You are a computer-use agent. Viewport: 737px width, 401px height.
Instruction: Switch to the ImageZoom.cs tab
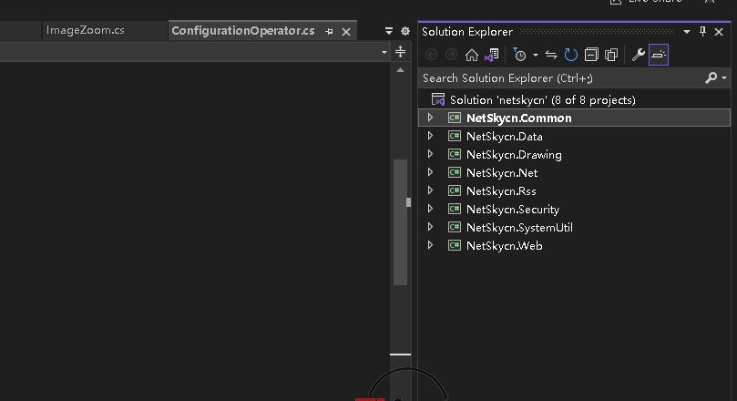coord(86,30)
